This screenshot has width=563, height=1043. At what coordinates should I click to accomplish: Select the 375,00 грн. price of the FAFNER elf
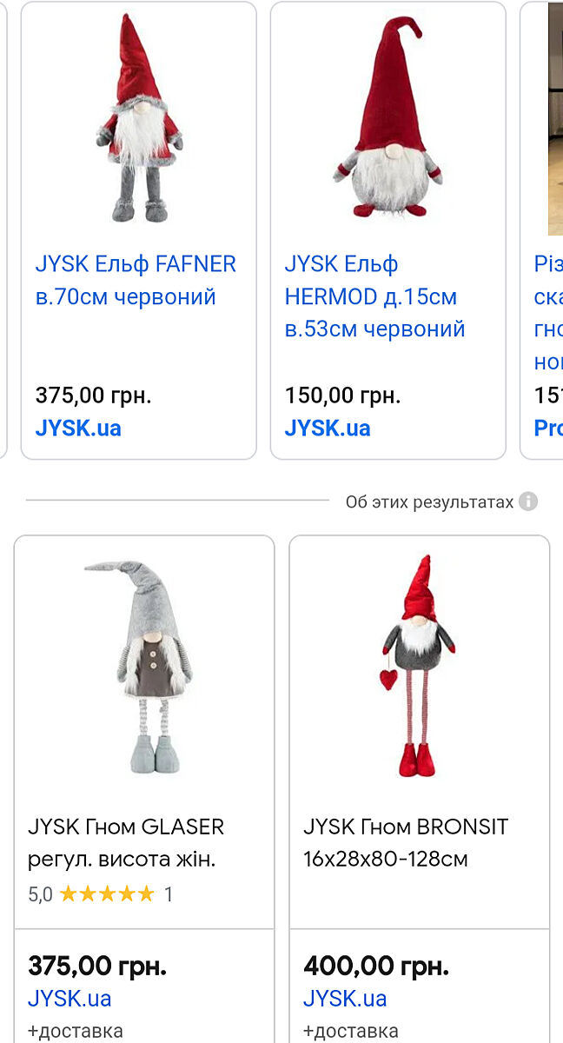point(93,396)
